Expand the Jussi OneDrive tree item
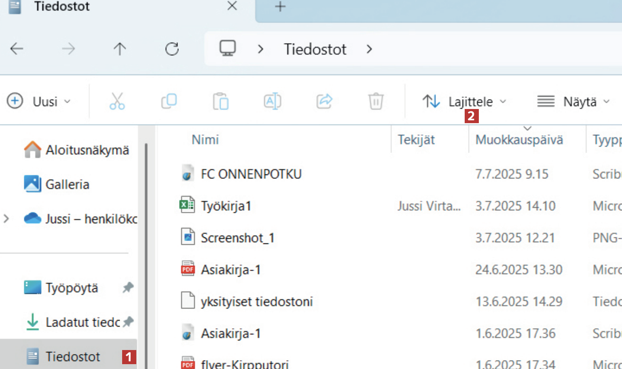 (x=6, y=219)
